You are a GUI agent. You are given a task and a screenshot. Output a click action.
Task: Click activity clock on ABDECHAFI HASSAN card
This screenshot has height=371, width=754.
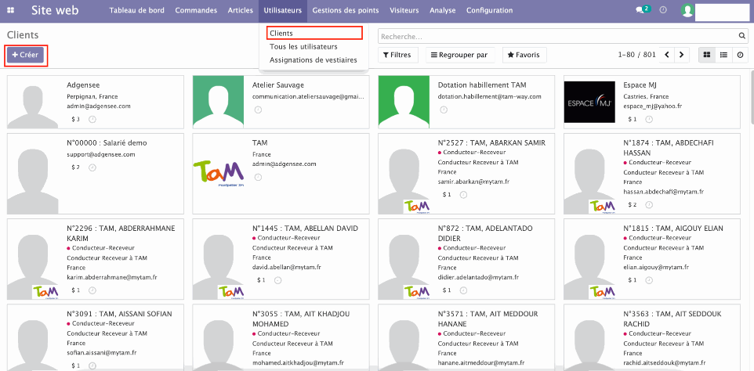click(x=649, y=205)
